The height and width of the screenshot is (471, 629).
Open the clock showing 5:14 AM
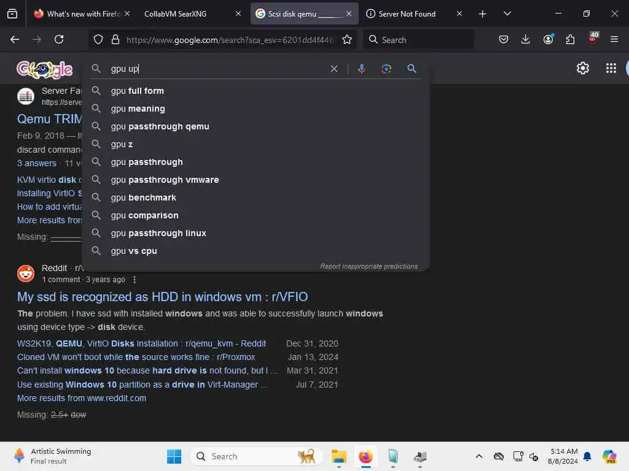[x=563, y=456]
